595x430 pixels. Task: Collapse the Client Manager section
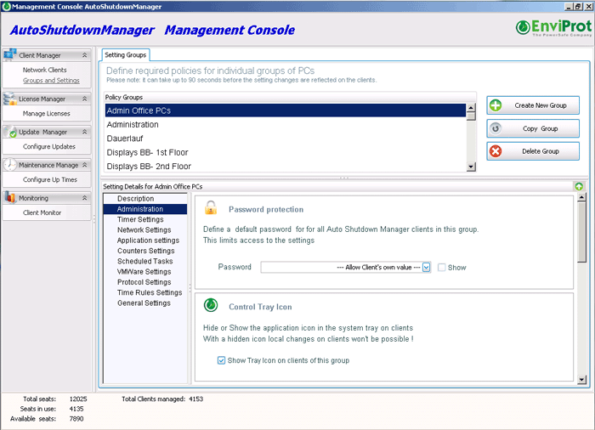pos(84,55)
